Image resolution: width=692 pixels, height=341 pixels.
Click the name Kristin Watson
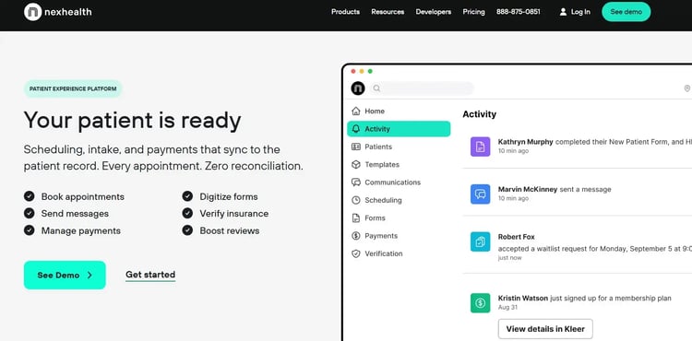tap(523, 299)
